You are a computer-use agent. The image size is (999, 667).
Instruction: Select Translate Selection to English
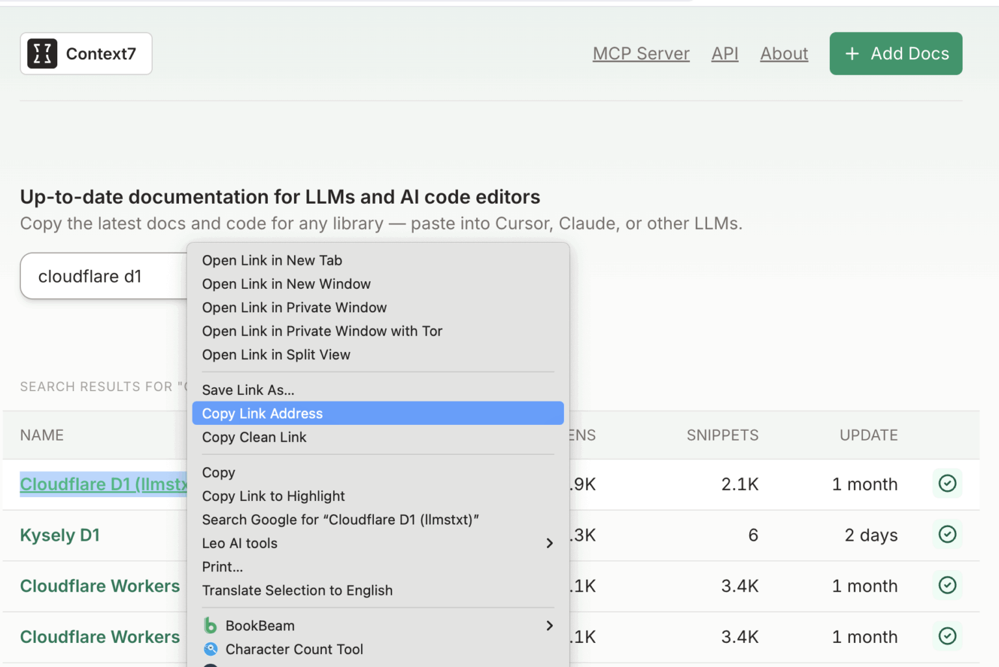pyautogui.click(x=297, y=590)
